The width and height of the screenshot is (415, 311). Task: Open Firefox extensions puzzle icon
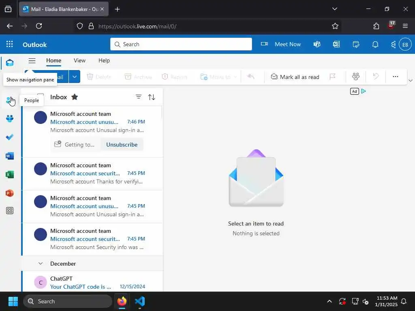click(376, 26)
